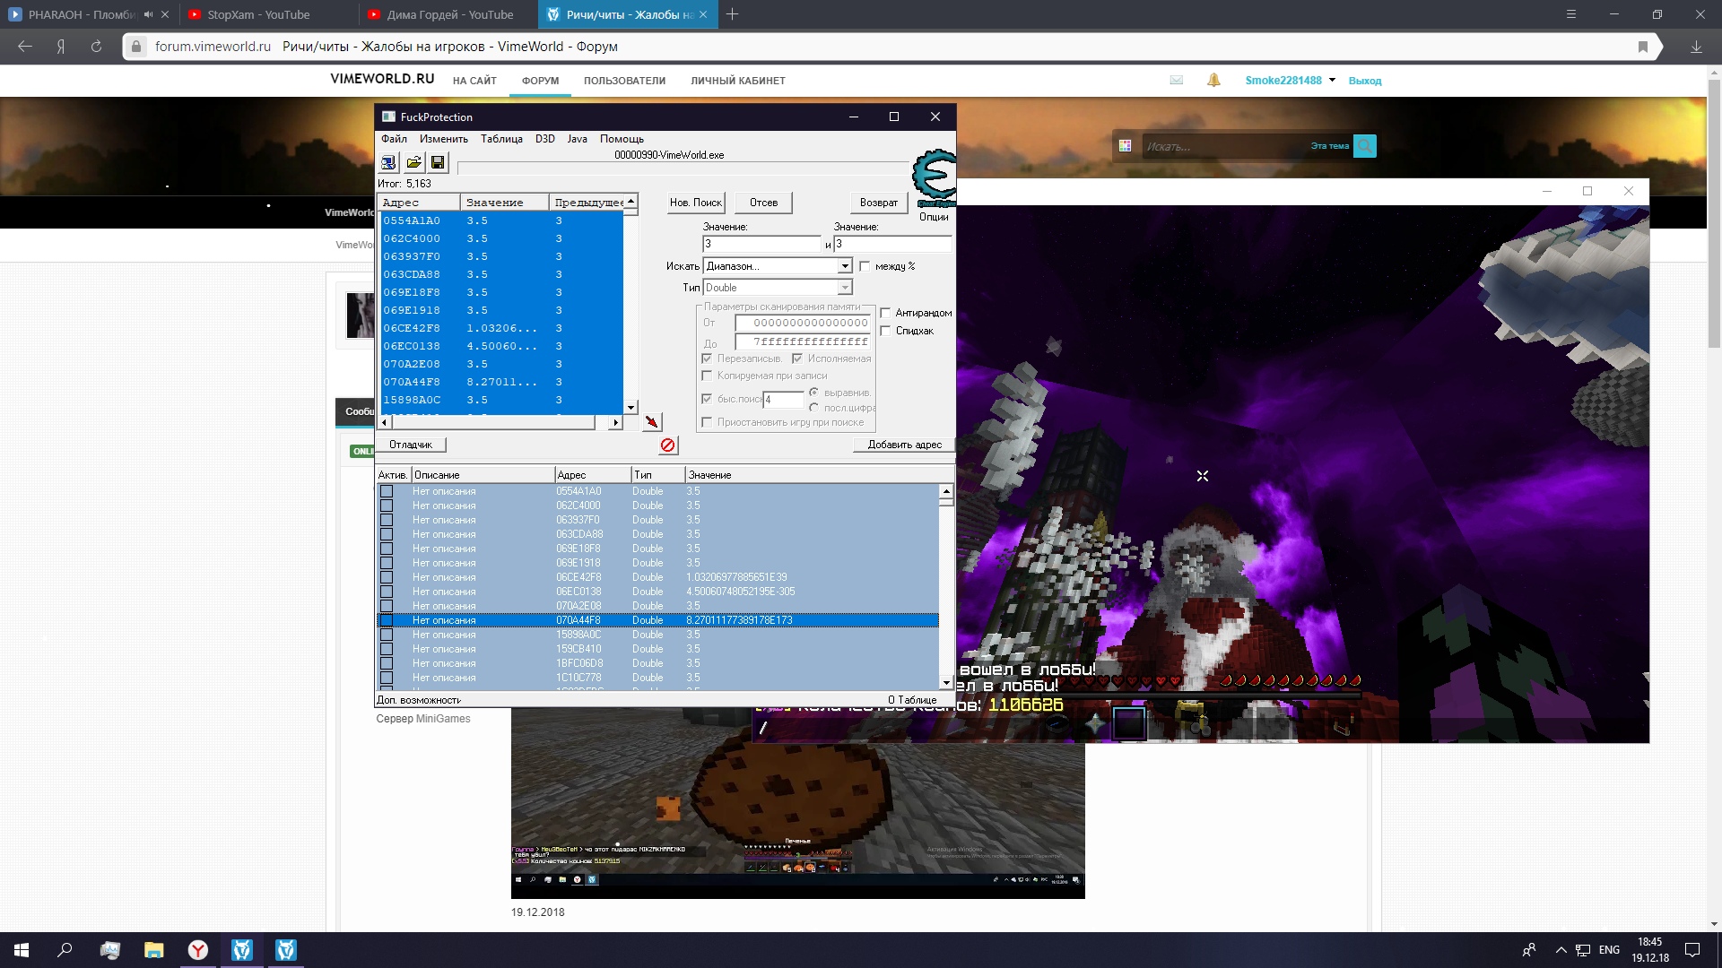
Task: Click the red arrow copy-to-table icon
Action: point(652,421)
